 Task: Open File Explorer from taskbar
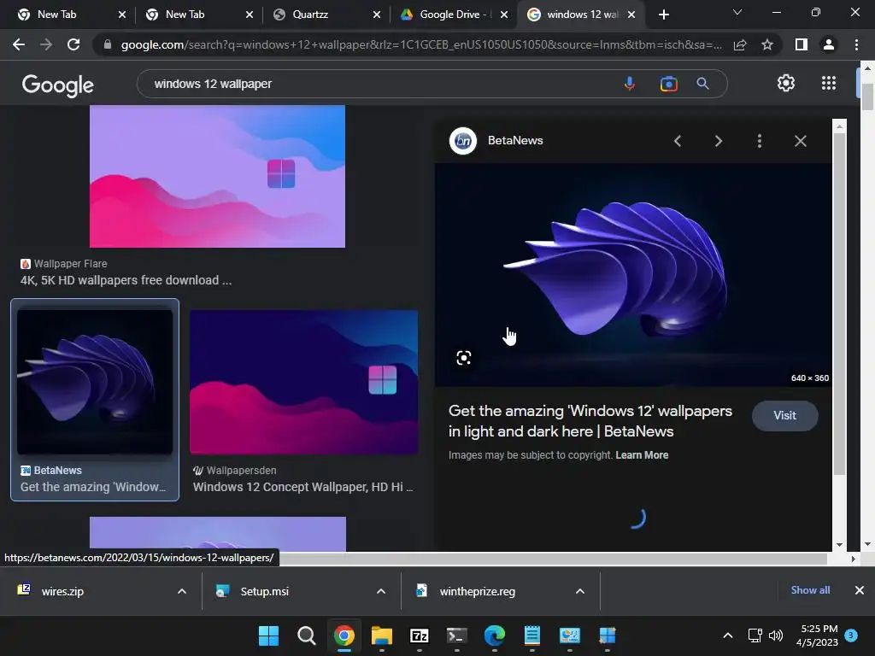[382, 635]
